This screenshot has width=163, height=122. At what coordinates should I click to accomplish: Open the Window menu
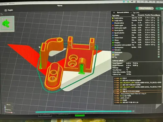click(12, 3)
